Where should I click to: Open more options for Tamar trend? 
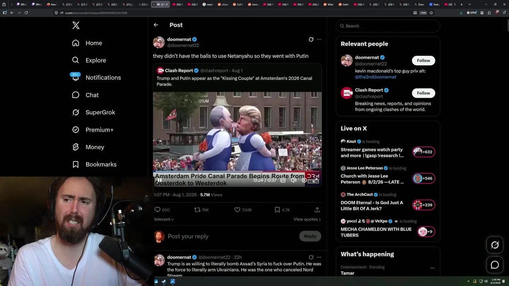coord(432,268)
